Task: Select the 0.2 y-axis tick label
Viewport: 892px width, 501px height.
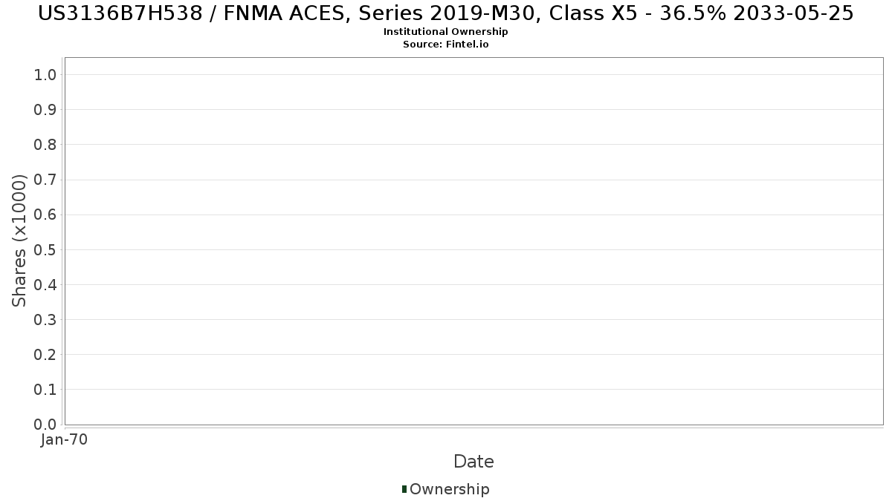Action: [45, 355]
